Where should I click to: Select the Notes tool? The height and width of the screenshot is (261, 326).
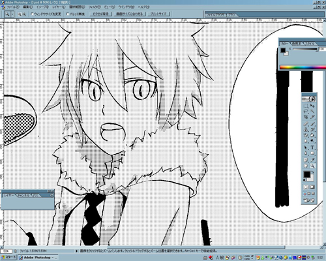click(x=306, y=160)
